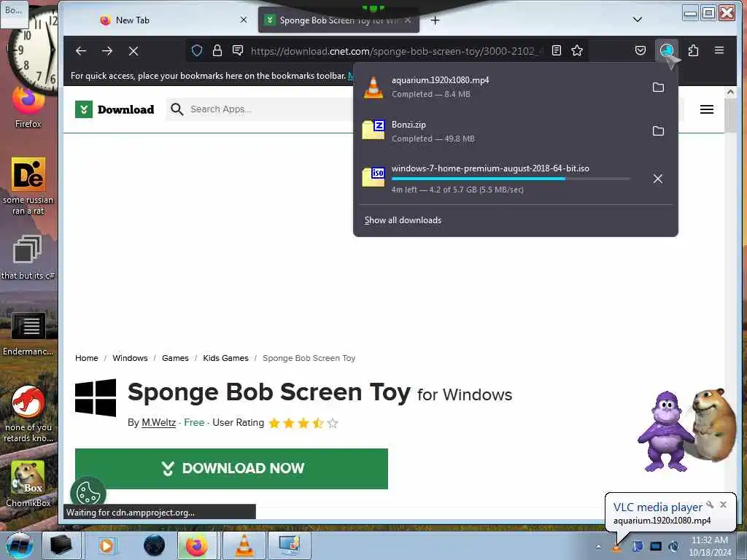This screenshot has height=560, width=747.
Task: Open the extensions puzzle icon
Action: coord(693,50)
